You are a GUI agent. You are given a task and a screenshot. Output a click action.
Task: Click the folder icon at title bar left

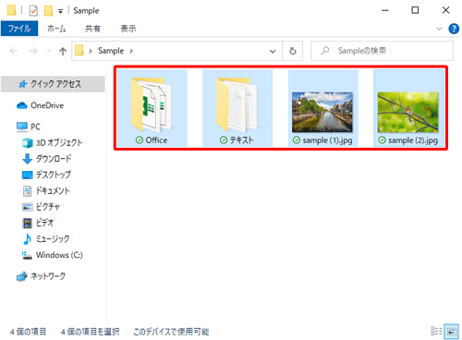[x=12, y=10]
